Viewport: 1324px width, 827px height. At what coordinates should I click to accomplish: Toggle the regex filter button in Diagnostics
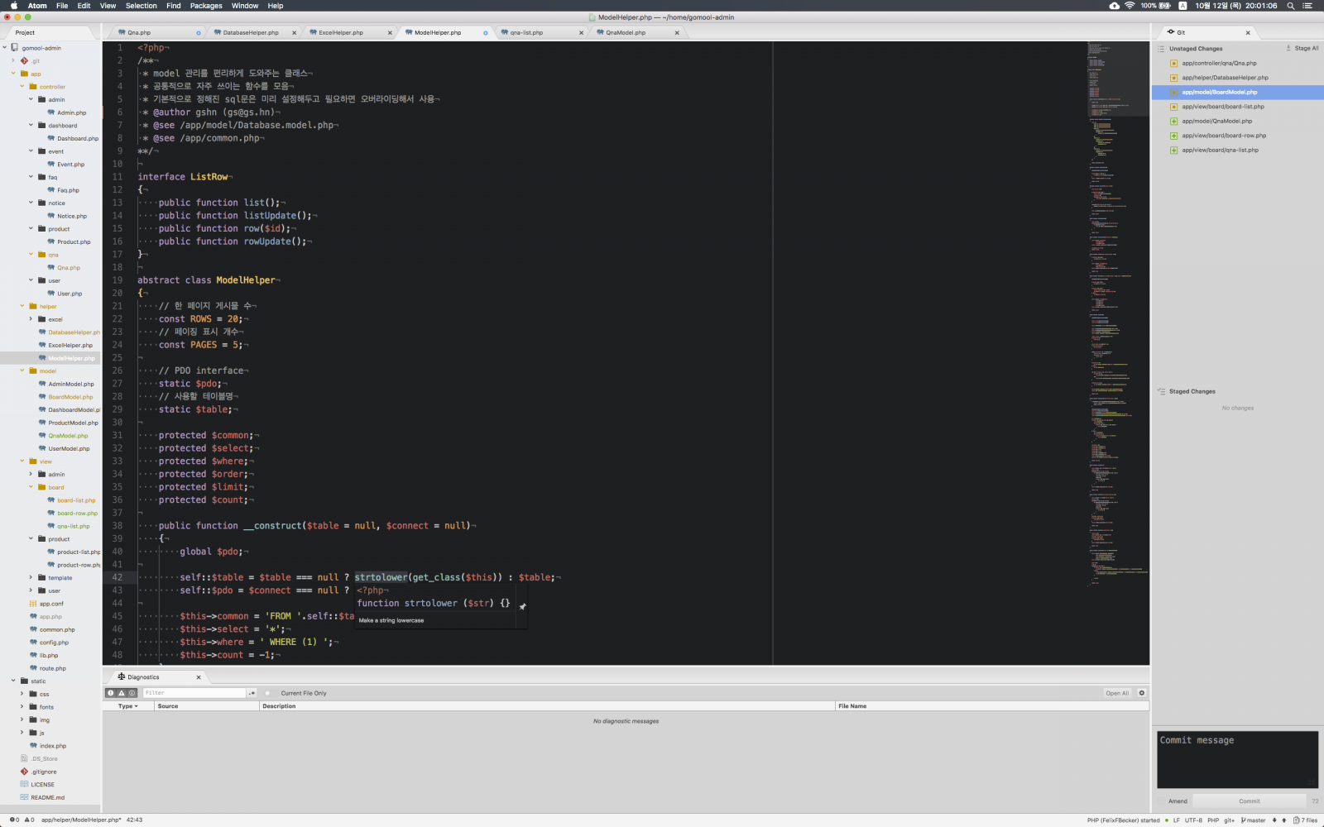(252, 693)
